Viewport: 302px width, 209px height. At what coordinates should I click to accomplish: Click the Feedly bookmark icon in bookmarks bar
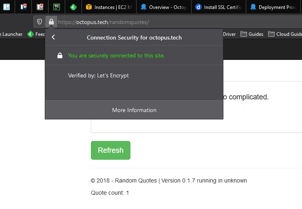[x=31, y=34]
